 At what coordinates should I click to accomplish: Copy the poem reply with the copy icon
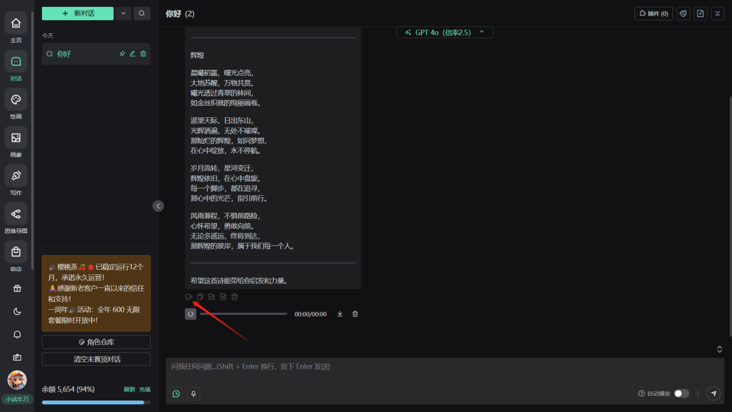[x=200, y=297]
